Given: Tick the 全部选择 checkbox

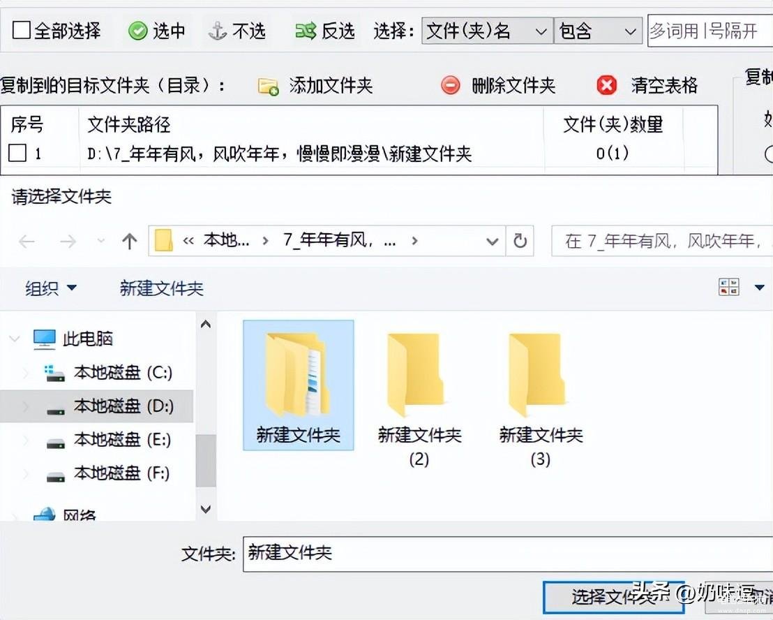Looking at the screenshot, I should 21,30.
